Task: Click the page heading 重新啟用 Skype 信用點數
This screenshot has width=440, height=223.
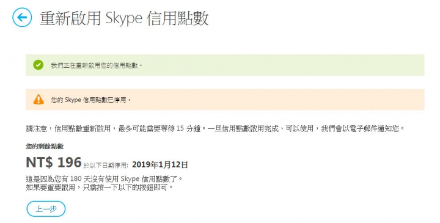Action: (x=124, y=18)
